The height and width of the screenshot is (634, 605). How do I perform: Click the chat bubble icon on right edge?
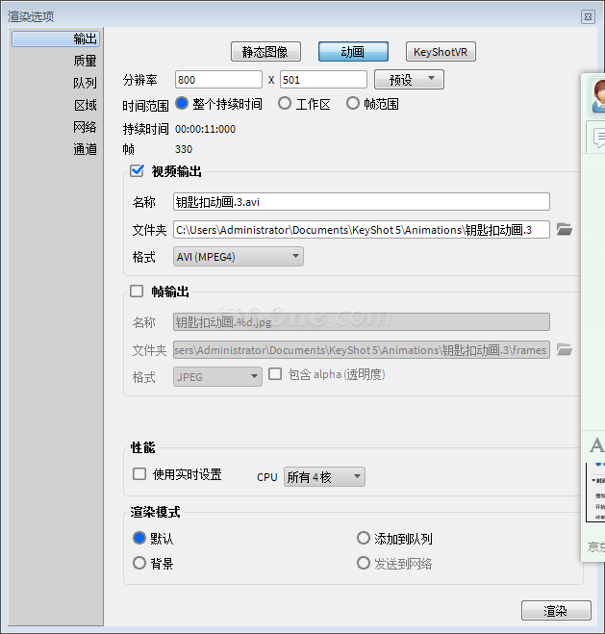pyautogui.click(x=599, y=139)
